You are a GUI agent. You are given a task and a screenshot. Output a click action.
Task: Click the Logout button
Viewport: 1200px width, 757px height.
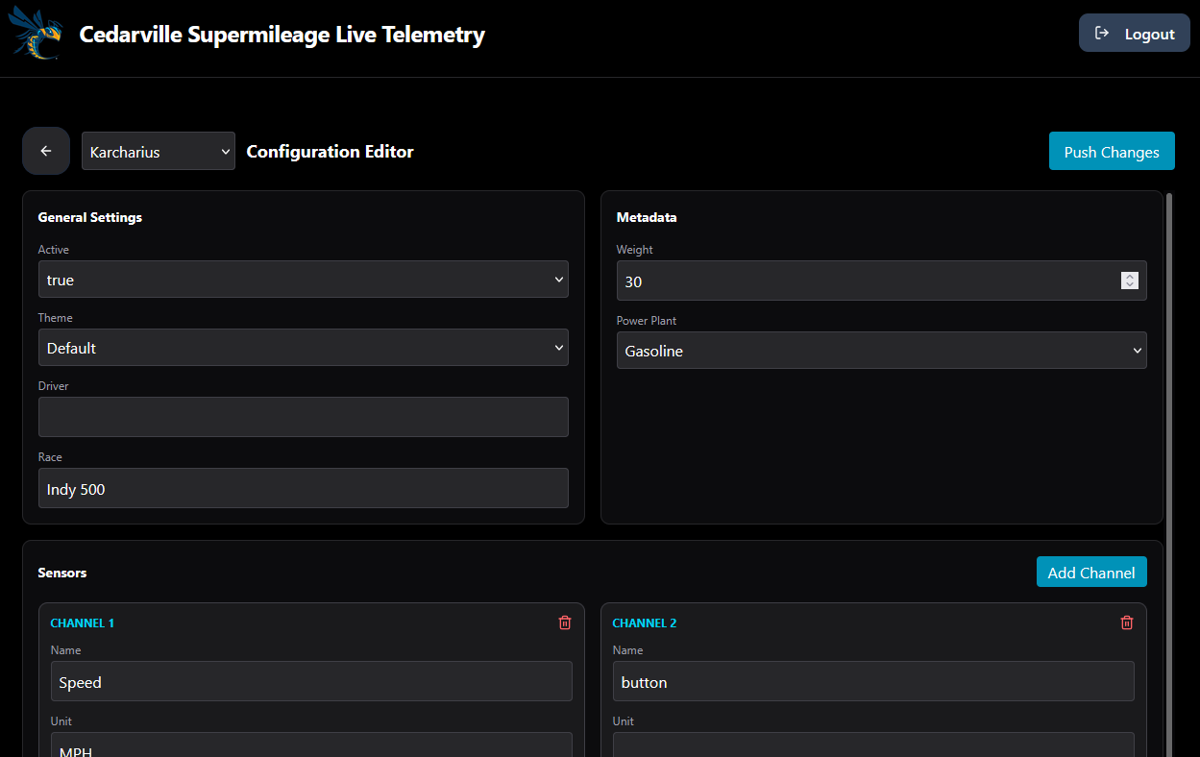1135,33
